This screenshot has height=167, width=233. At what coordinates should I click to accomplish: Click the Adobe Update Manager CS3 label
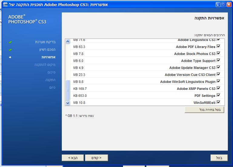[x=192, y=68]
